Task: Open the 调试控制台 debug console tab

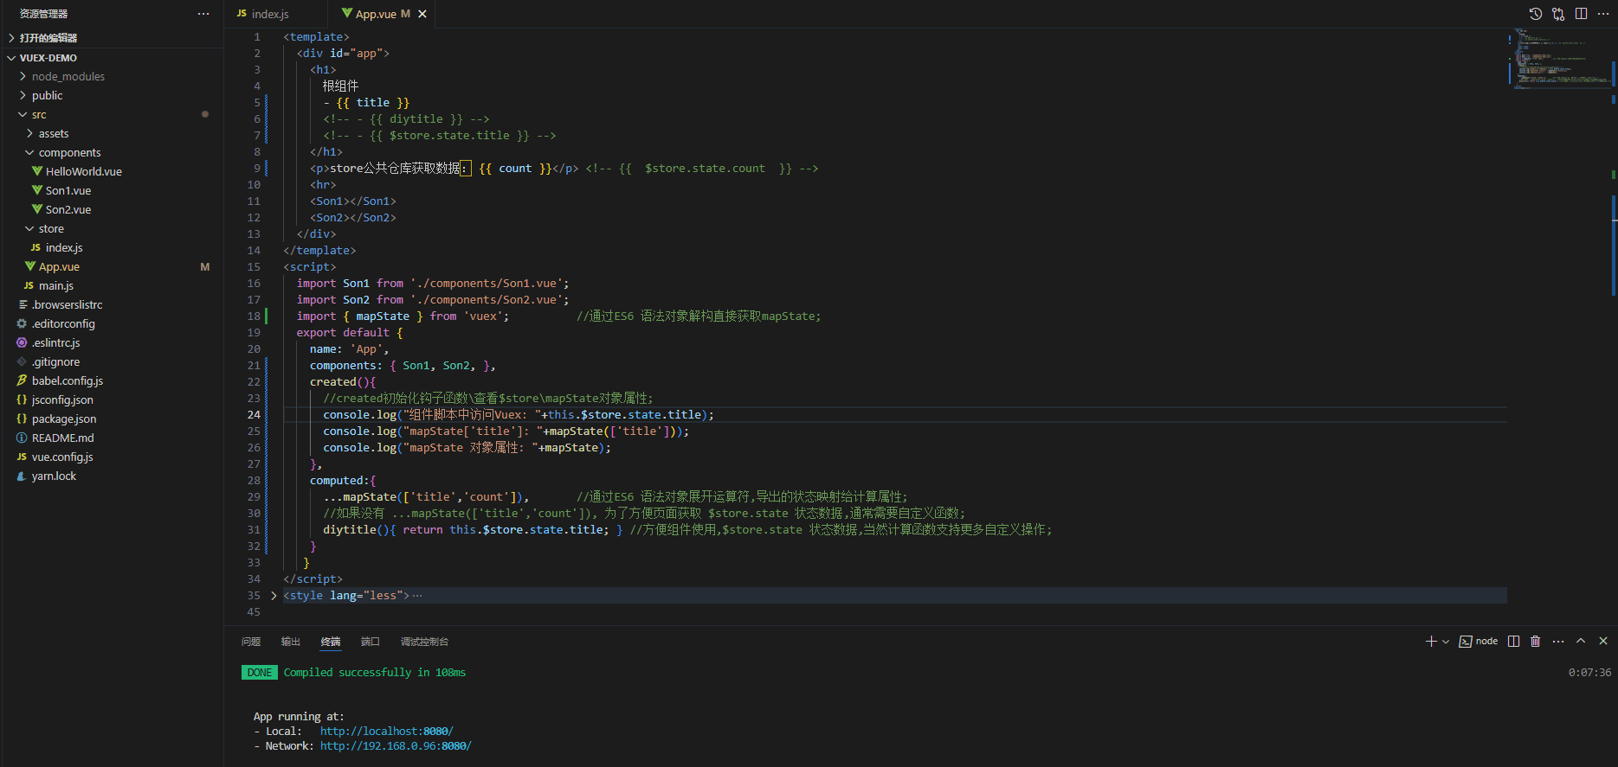Action: [424, 642]
